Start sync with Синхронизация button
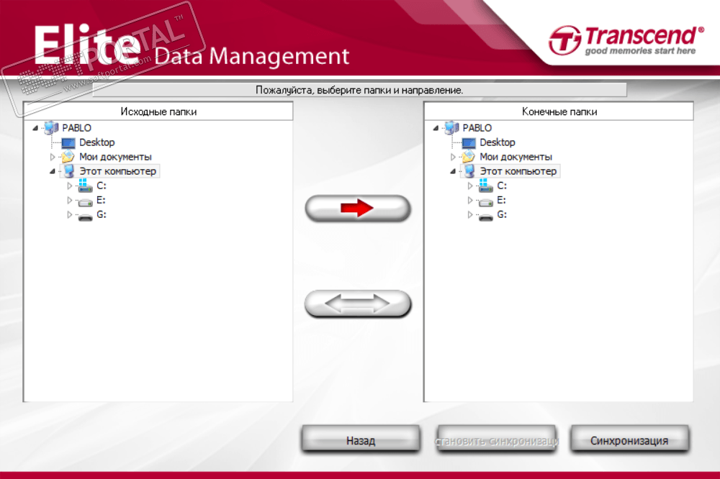720x479 pixels. click(629, 440)
